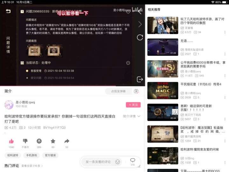229x172 pixels.
Task: Click the video progress bar
Action: pos(73,86)
